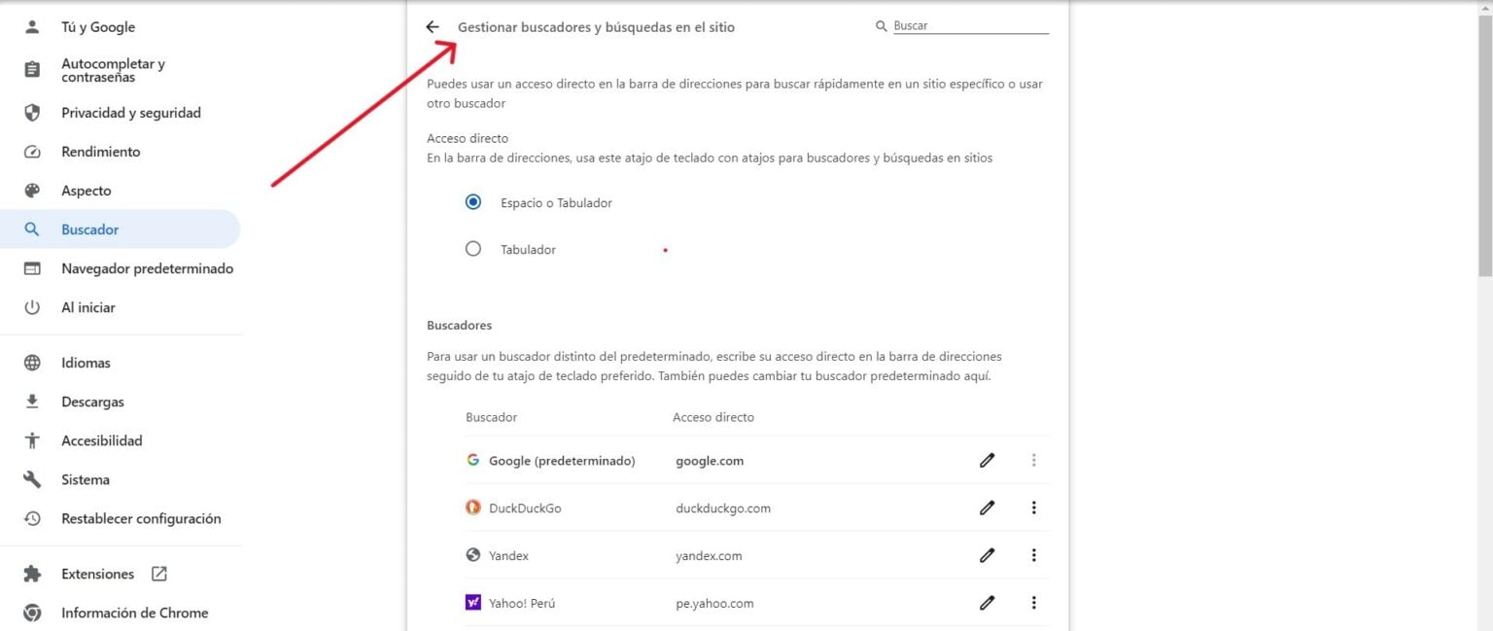The height and width of the screenshot is (631, 1493).
Task: Click the Rendimiento speedometer icon
Action: click(x=31, y=151)
